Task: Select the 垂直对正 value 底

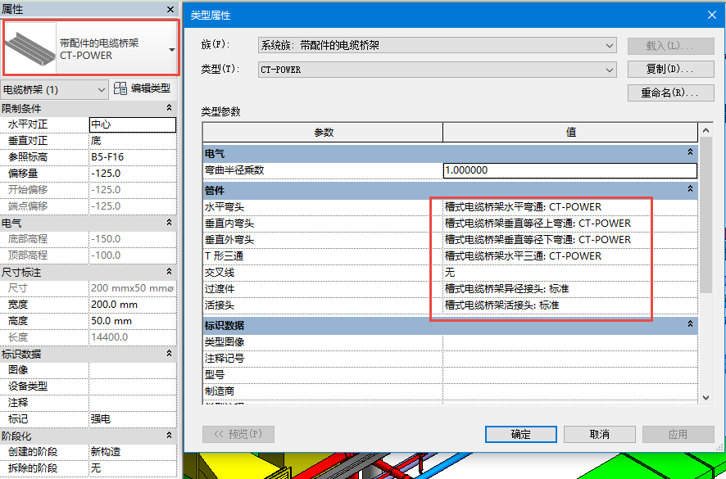Action: coord(133,141)
